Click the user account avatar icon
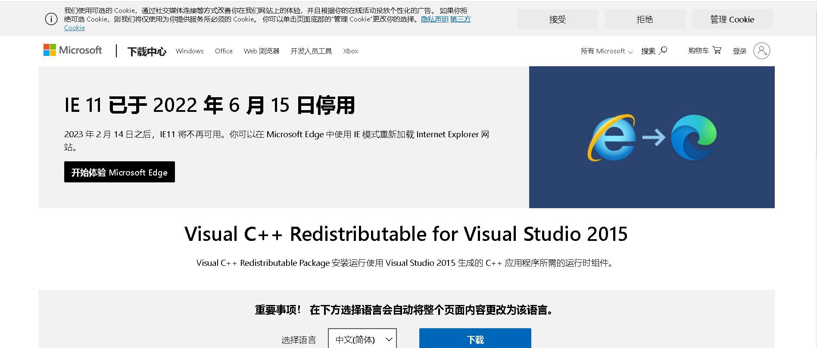The height and width of the screenshot is (348, 817). [761, 51]
